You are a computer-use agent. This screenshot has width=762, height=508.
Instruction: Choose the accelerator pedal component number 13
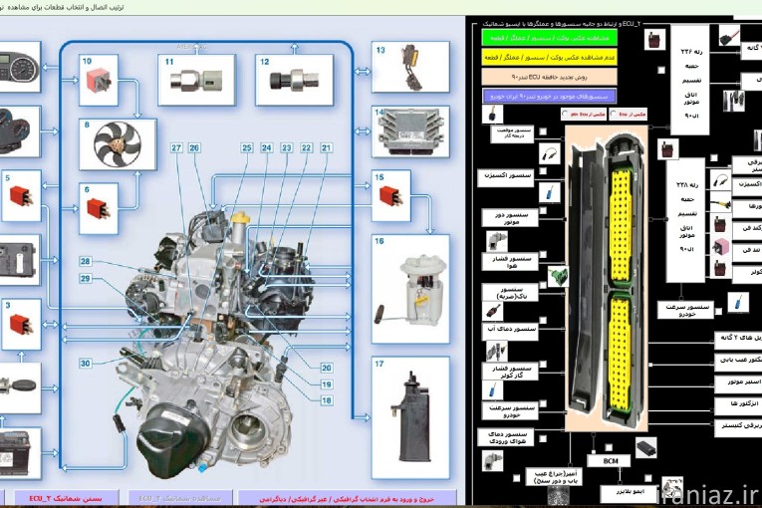pyautogui.click(x=410, y=67)
